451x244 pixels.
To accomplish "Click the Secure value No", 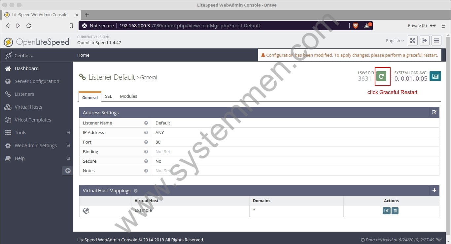I will (x=158, y=161).
